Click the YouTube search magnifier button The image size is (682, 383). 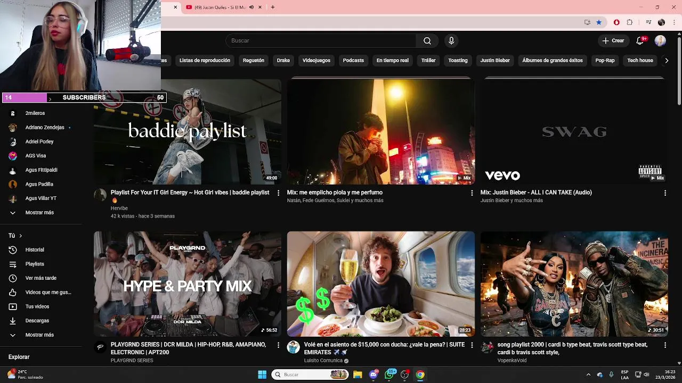click(427, 41)
